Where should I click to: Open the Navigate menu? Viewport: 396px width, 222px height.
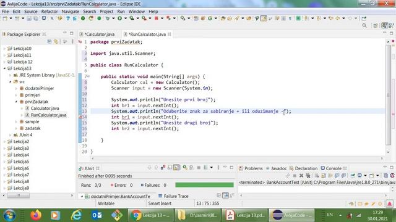[x=70, y=11]
